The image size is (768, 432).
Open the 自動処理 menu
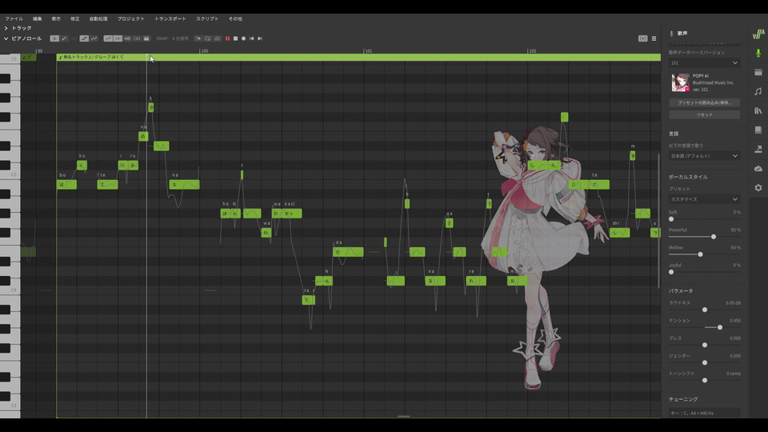coord(98,18)
